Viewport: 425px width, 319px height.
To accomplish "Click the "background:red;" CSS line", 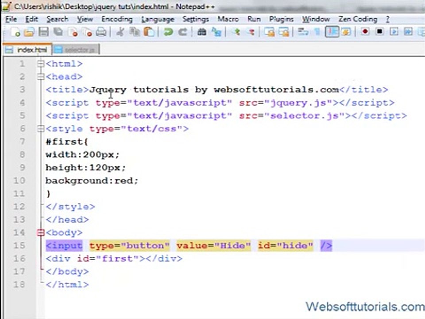I will tap(92, 181).
